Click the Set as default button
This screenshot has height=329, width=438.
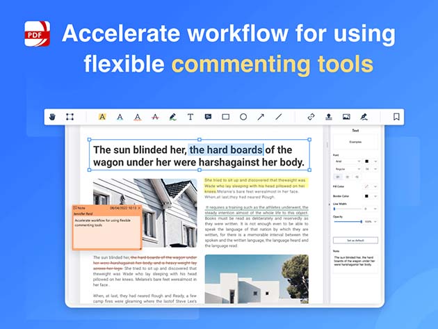pos(355,240)
